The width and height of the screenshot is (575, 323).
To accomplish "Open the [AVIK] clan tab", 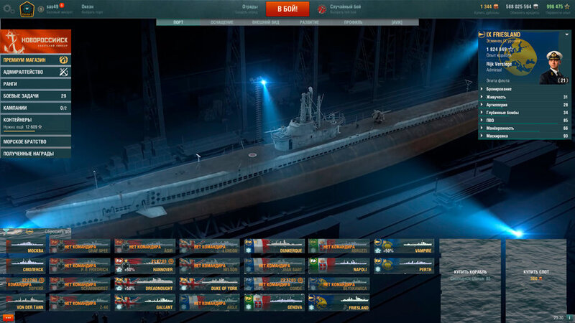I will tap(397, 22).
